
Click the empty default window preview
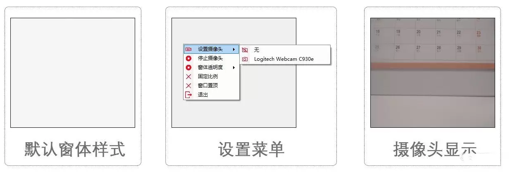click(73, 73)
